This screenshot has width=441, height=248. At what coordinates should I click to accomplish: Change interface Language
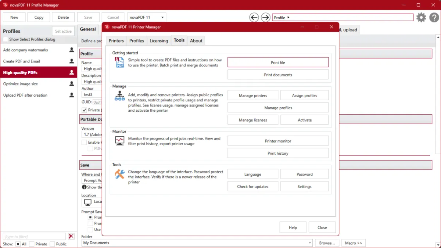(x=253, y=174)
